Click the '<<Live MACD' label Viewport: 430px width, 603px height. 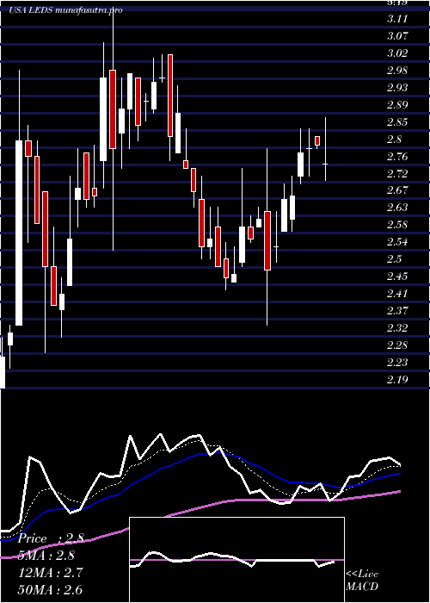(362, 581)
